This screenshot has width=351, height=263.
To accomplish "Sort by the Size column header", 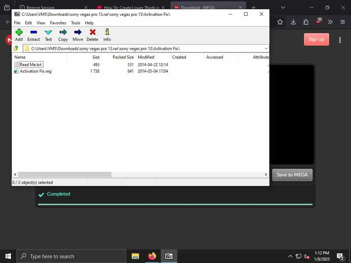I will pyautogui.click(x=84, y=57).
